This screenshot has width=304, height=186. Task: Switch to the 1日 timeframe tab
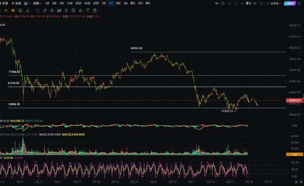[x=125, y=3]
